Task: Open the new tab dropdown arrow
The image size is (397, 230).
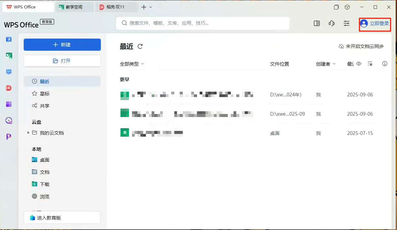Action: tap(151, 7)
